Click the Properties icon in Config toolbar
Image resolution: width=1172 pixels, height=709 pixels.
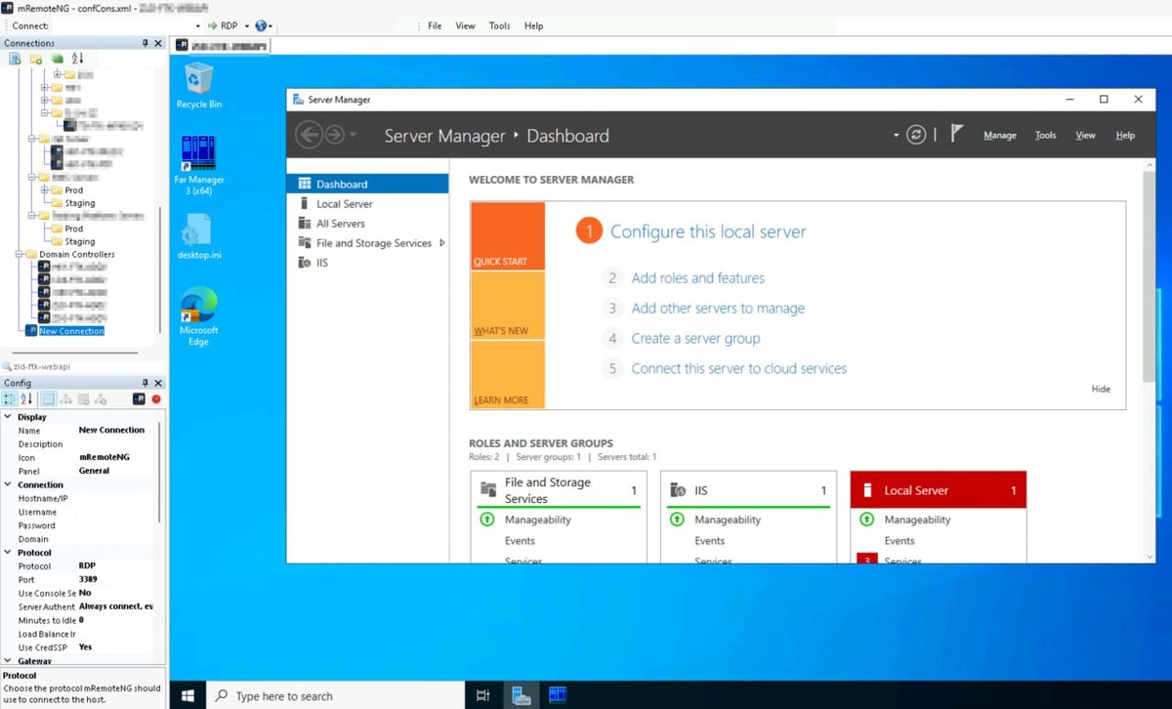click(x=49, y=398)
